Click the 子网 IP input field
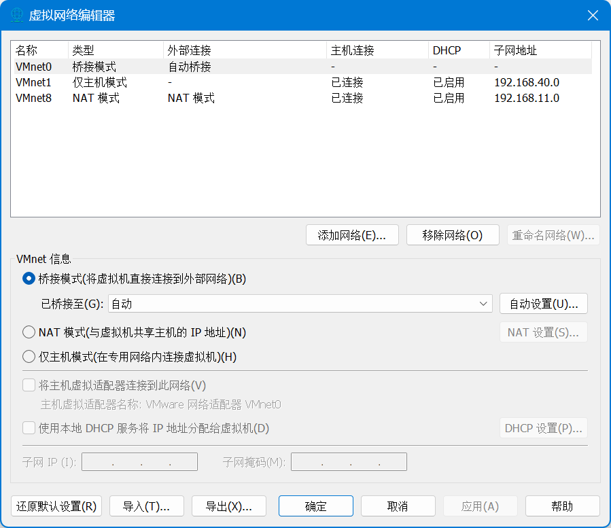Viewport: 611px width, 528px height. [139, 462]
